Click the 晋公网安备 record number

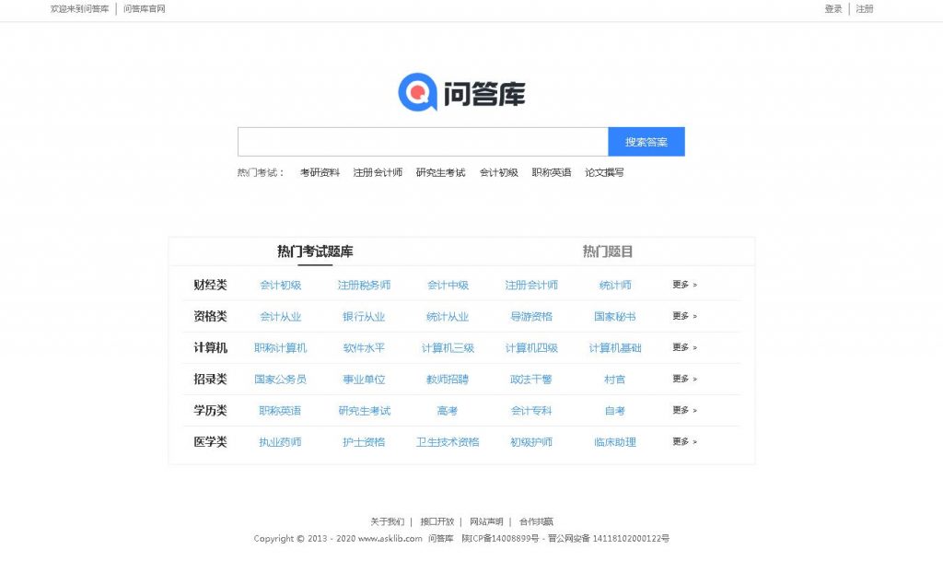click(x=609, y=538)
